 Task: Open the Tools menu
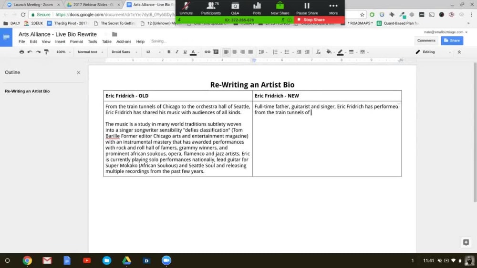(92, 41)
